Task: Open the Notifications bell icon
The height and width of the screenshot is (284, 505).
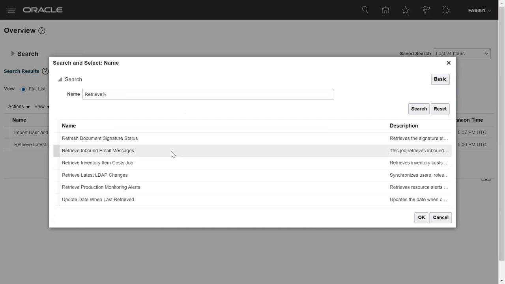Action: 447,10
